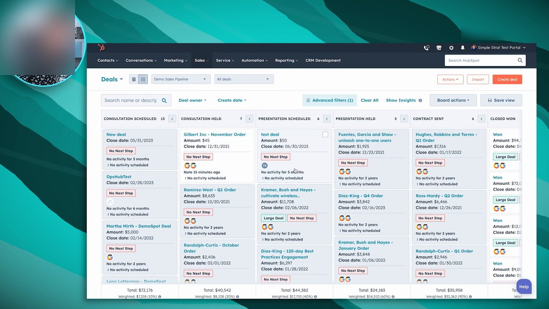This screenshot has width=549, height=309.
Task: Click the Create deal button
Action: pyautogui.click(x=507, y=79)
